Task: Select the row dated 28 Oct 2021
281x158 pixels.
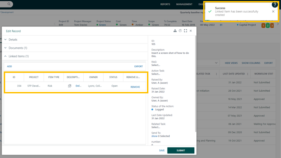Action: (235, 91)
